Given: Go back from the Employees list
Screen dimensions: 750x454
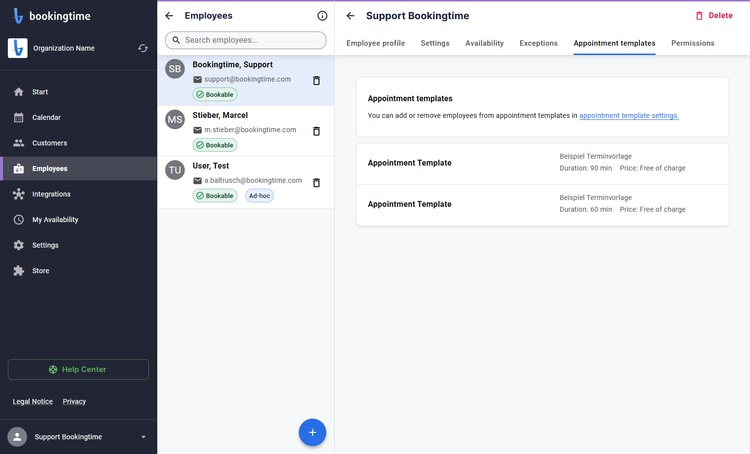Looking at the screenshot, I should 170,16.
